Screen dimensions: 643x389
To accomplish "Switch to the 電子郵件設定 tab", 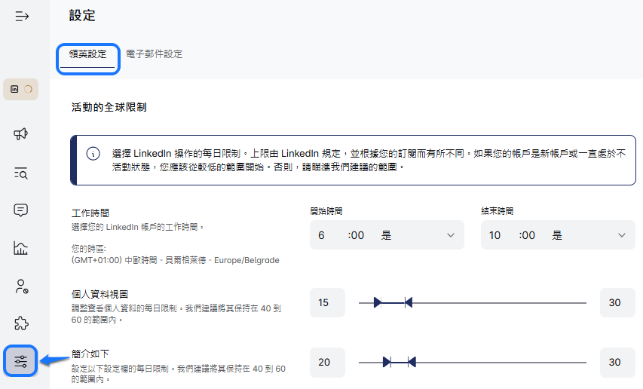I will [155, 54].
